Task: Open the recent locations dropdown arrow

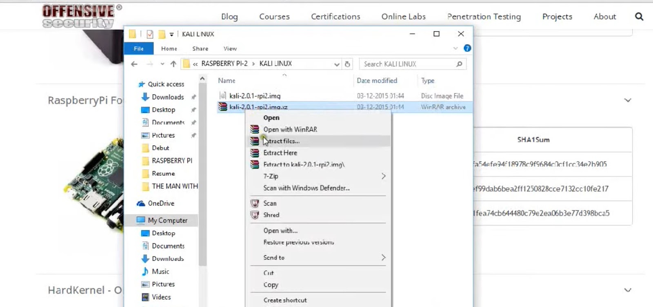Action: (x=162, y=64)
